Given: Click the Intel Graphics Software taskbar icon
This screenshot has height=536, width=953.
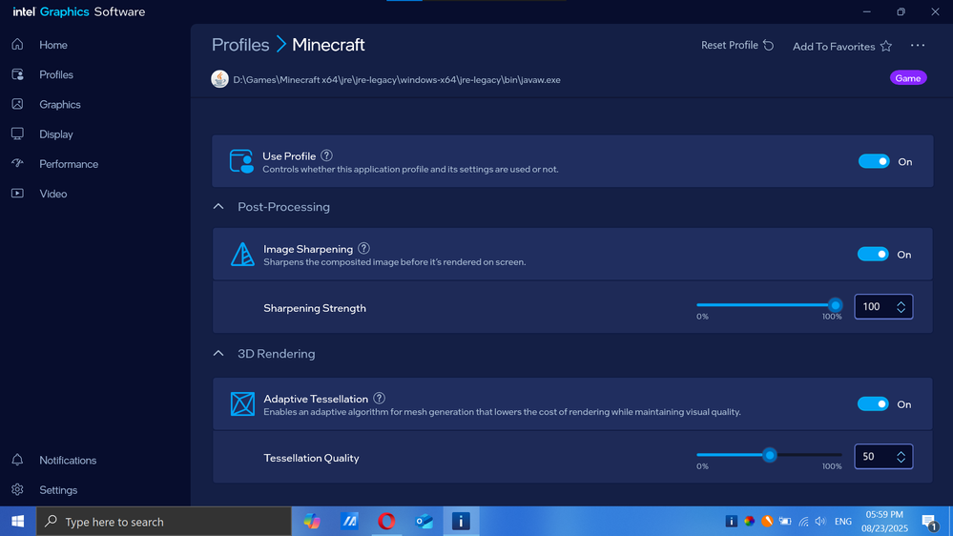Looking at the screenshot, I should tap(461, 522).
